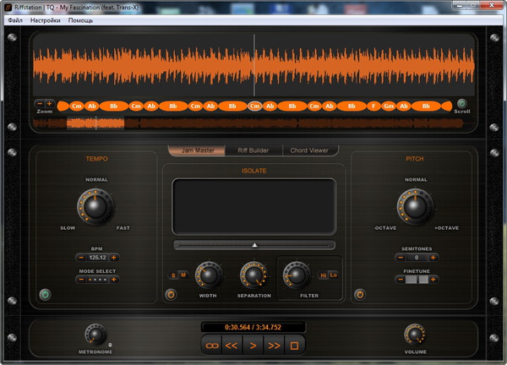This screenshot has width=507, height=365.
Task: Decrease BPM with the minus button
Action: [81, 258]
